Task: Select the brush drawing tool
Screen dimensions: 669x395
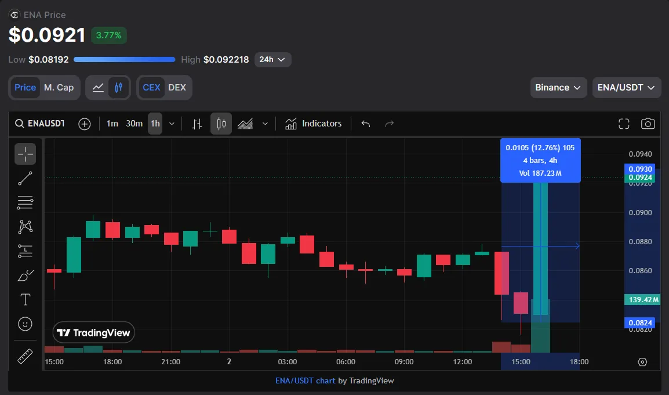Action: [x=25, y=276]
